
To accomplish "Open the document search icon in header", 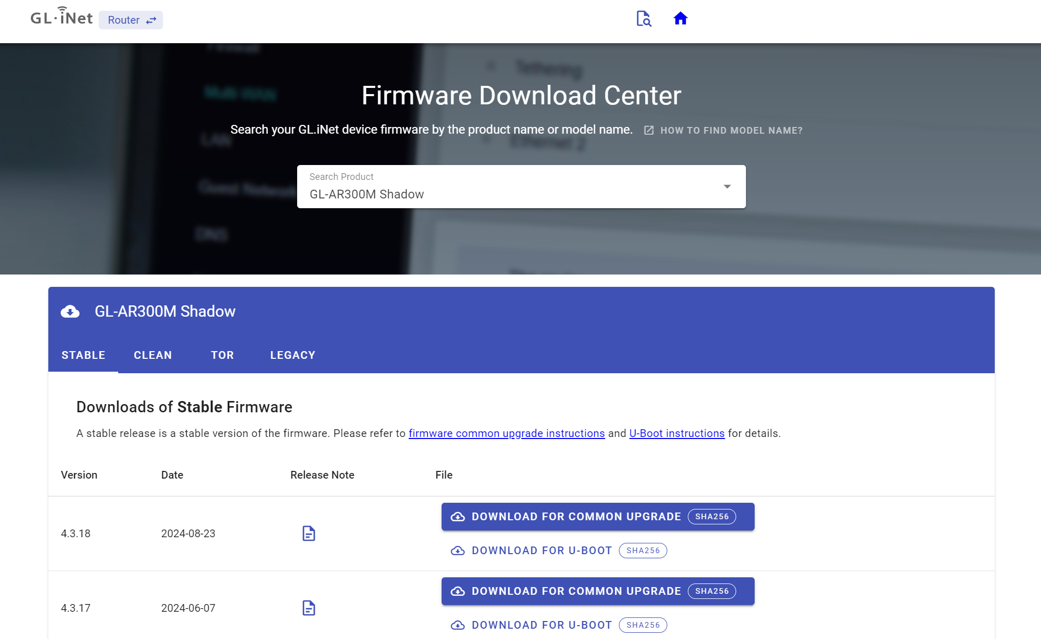I will click(644, 19).
